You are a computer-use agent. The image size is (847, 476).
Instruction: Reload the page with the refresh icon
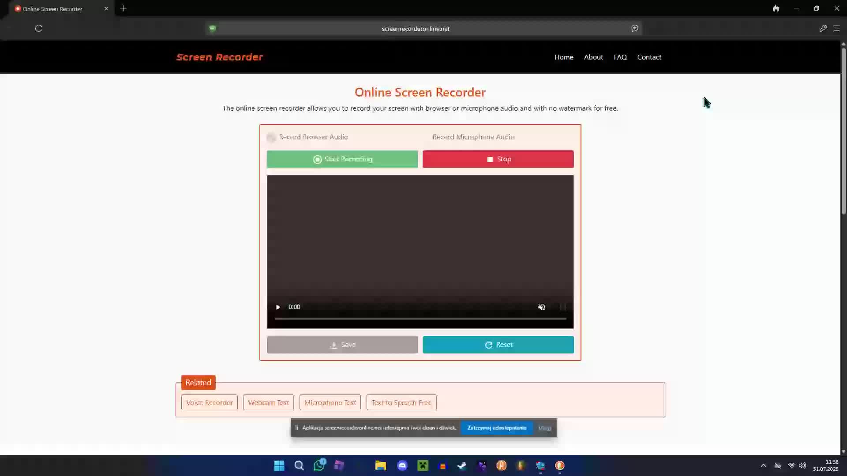[39, 28]
